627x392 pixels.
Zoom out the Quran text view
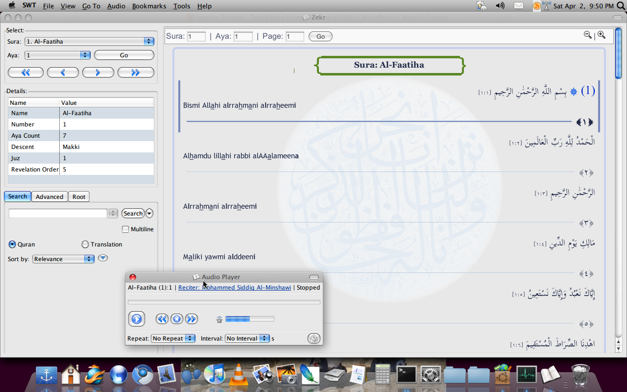point(587,35)
